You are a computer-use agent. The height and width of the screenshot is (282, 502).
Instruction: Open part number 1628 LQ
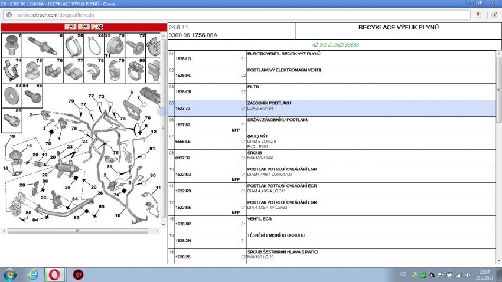183,59
